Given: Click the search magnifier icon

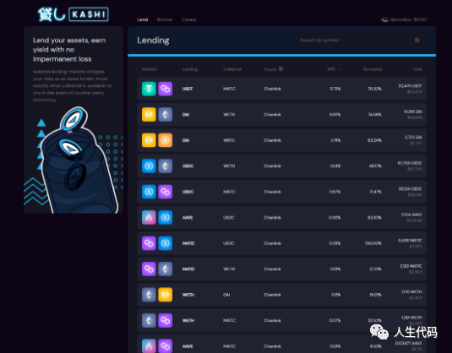Looking at the screenshot, I should tap(417, 40).
